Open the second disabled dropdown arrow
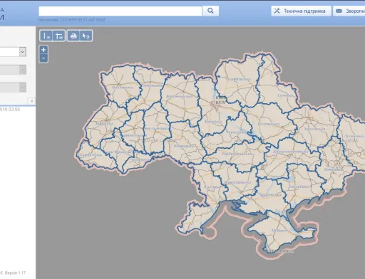The height and width of the screenshot is (279, 365). (23, 70)
